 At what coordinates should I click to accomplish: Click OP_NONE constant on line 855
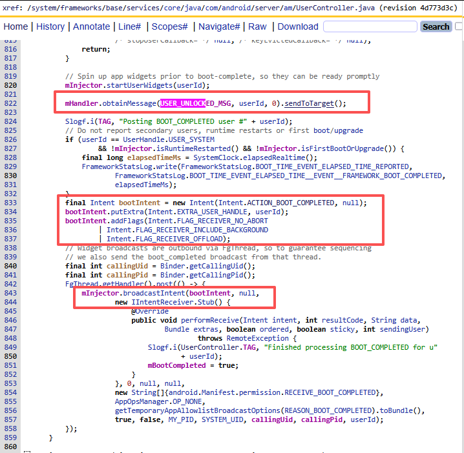coord(187,401)
